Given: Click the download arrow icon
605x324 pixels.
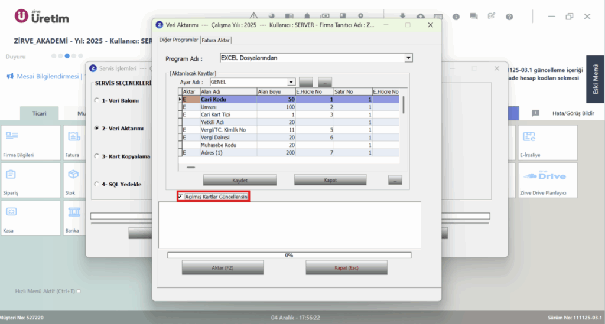Looking at the screenshot, I should coord(402,16).
